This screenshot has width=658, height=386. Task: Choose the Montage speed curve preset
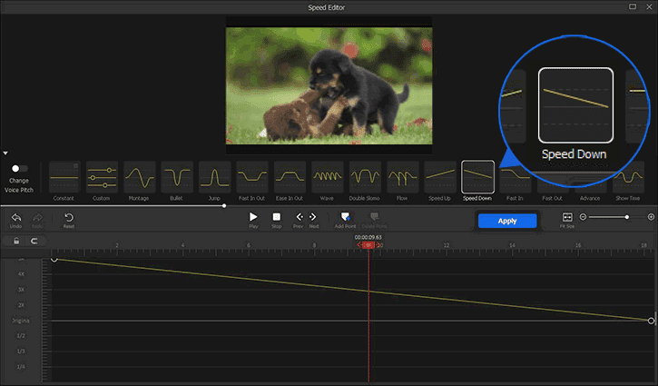click(139, 176)
